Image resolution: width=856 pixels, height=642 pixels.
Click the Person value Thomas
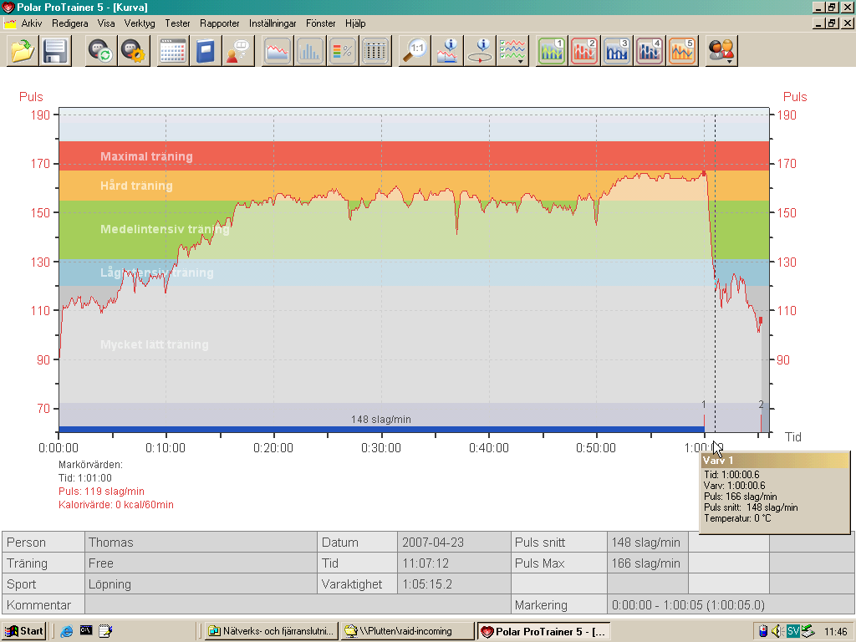(111, 542)
